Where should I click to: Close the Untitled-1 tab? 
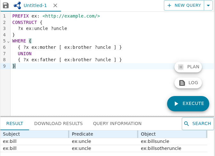[x=55, y=5]
